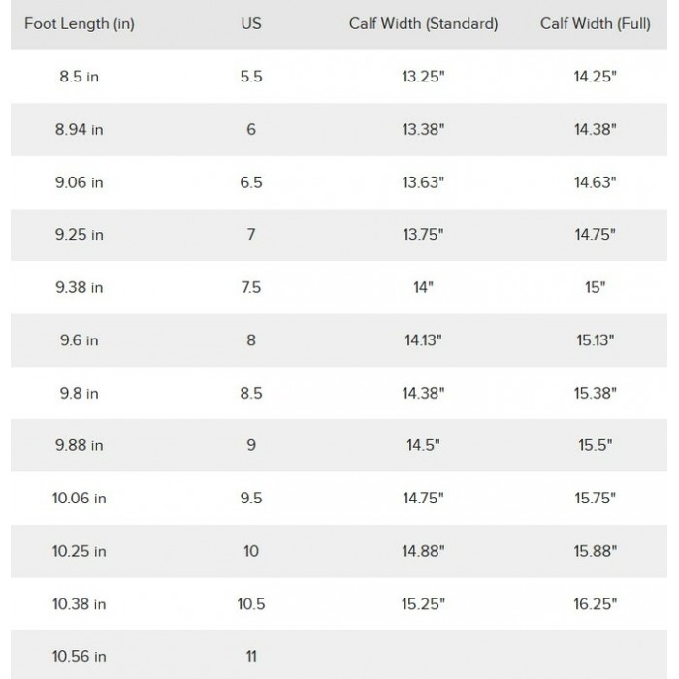Click the 10.06 in foot length cell
The width and height of the screenshot is (679, 679).
(80, 499)
